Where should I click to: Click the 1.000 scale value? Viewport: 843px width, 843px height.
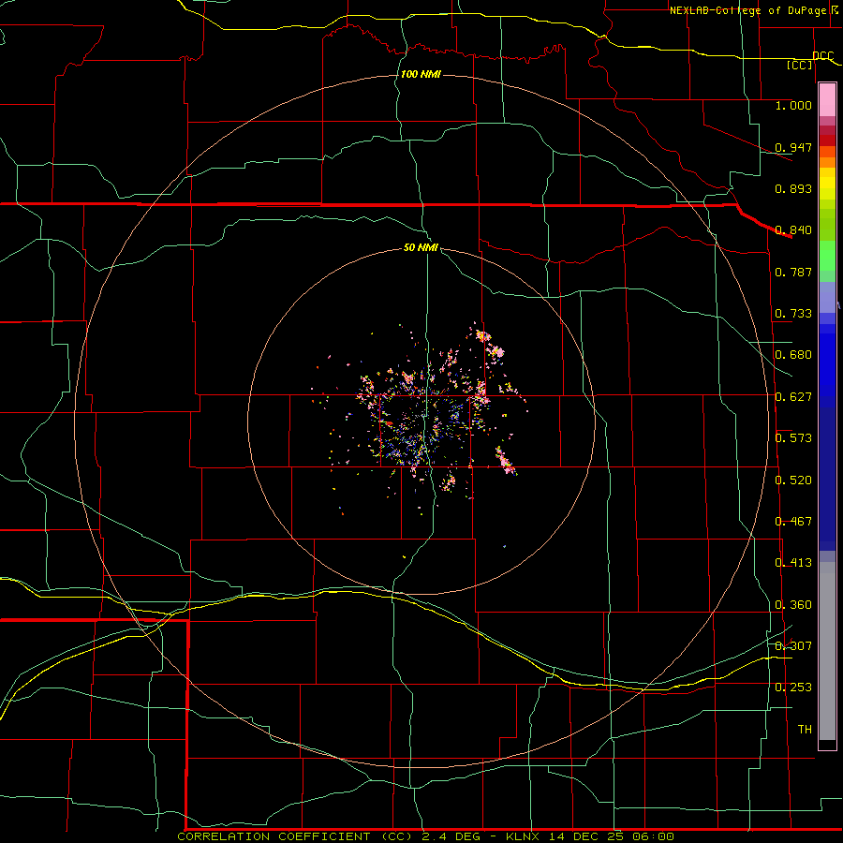[793, 105]
